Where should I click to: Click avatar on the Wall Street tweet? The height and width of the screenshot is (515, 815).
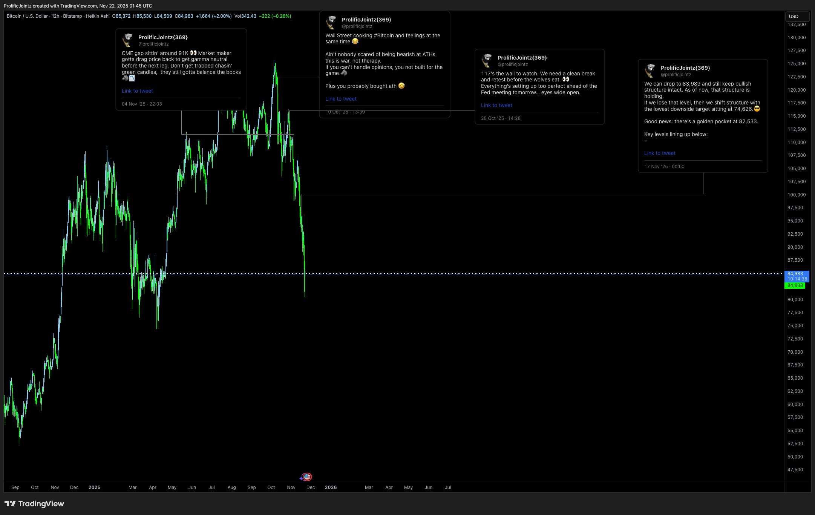tap(331, 23)
